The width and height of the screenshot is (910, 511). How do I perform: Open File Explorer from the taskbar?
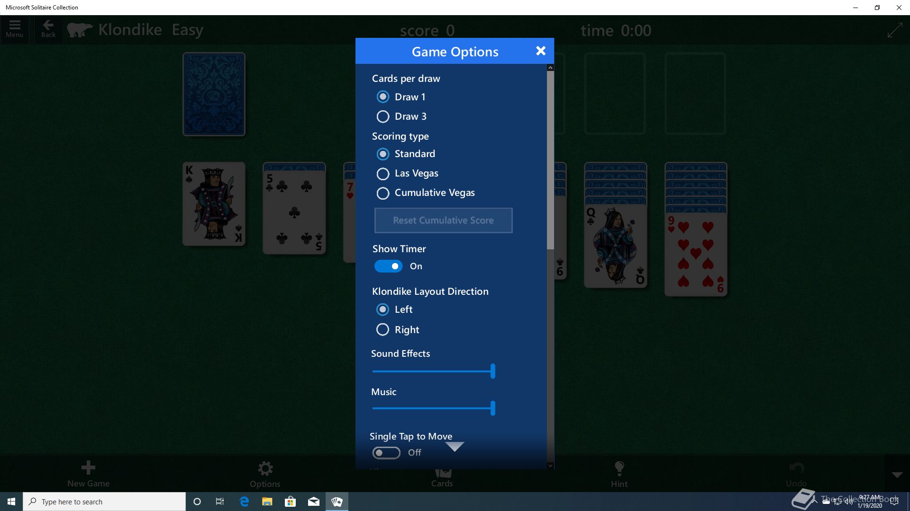point(267,502)
